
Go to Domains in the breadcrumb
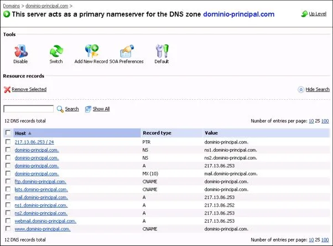pos(12,6)
